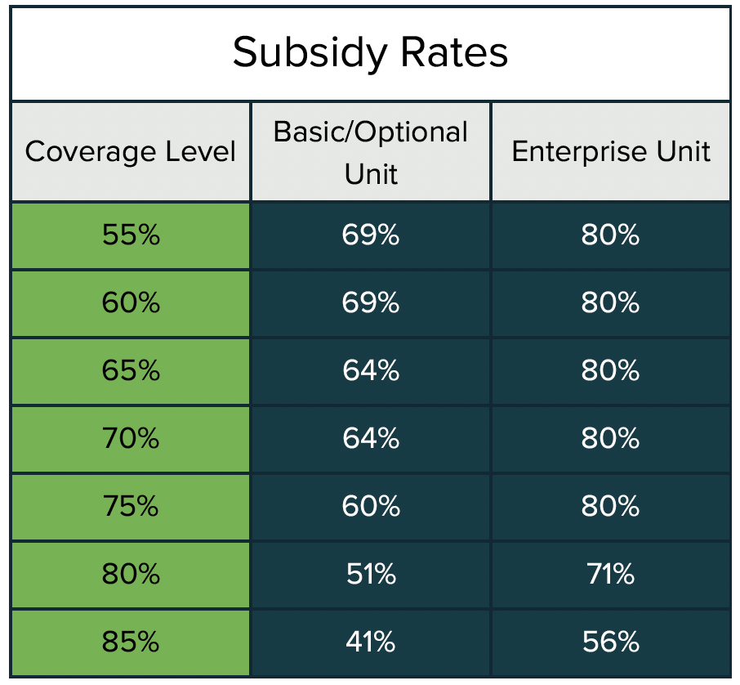Select Enterprise Unit 80% in the 75% coverage row

(x=611, y=507)
